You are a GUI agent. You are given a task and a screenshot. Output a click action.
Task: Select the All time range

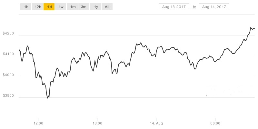[107, 7]
